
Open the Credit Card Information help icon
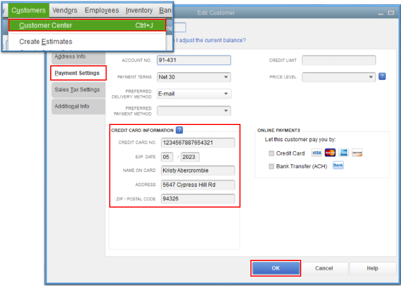tap(179, 130)
